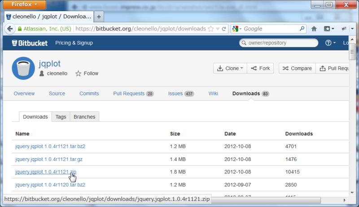This screenshot has width=359, height=207.
Task: Open the Issues tab
Action: 181,94
